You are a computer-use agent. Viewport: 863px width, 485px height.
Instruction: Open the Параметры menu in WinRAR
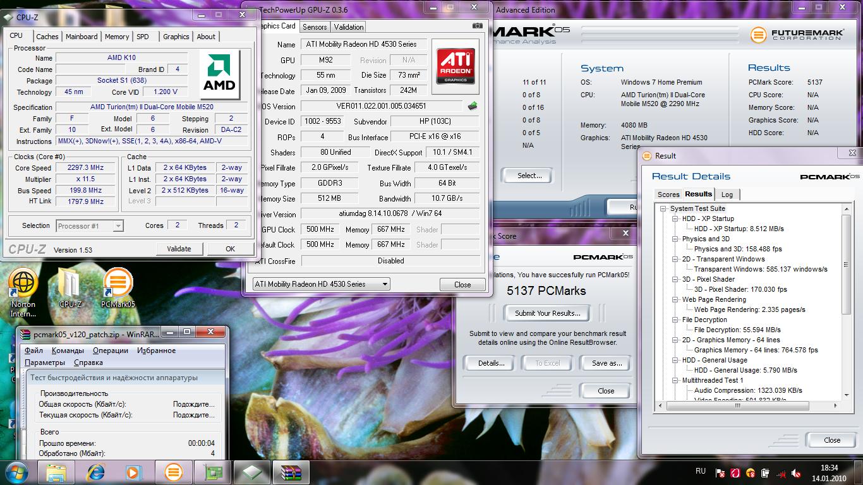coord(45,362)
